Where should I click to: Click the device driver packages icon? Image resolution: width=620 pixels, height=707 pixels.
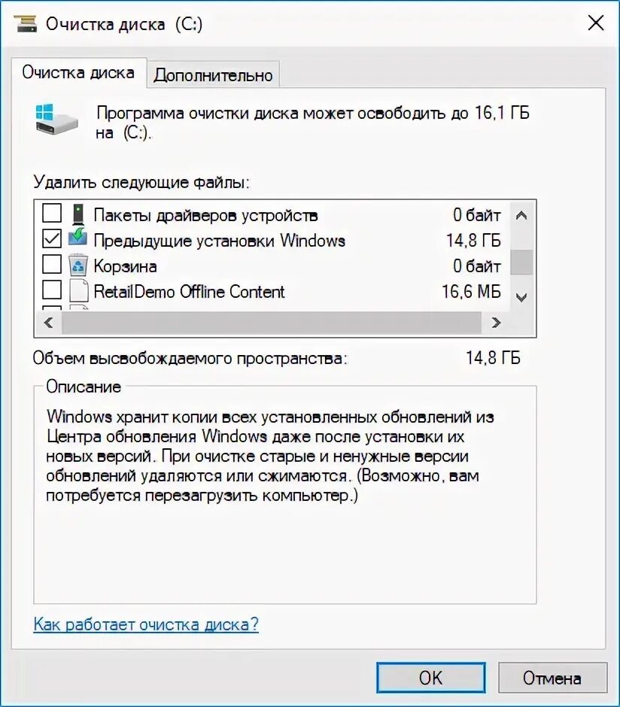(x=78, y=214)
